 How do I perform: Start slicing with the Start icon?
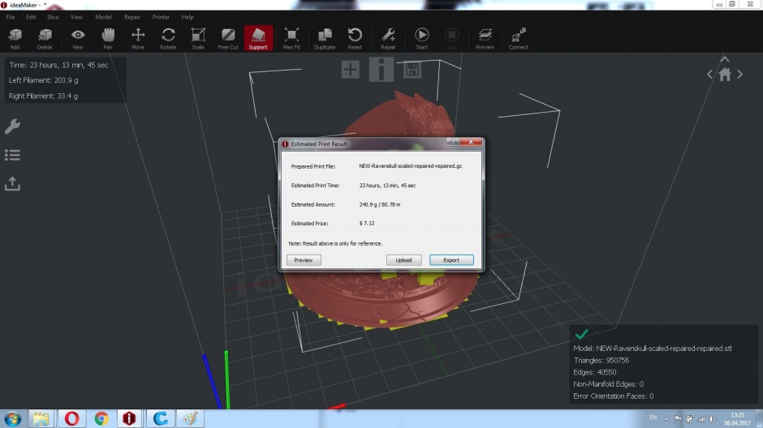coord(422,38)
